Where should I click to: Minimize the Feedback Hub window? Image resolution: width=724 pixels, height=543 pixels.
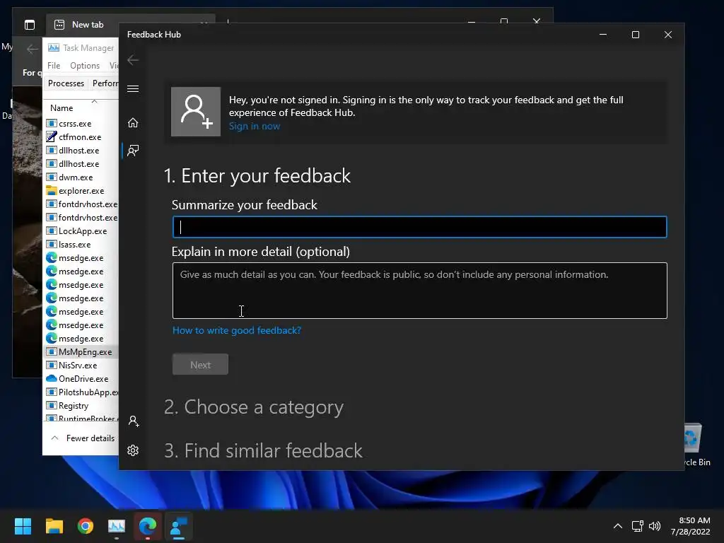pos(603,35)
